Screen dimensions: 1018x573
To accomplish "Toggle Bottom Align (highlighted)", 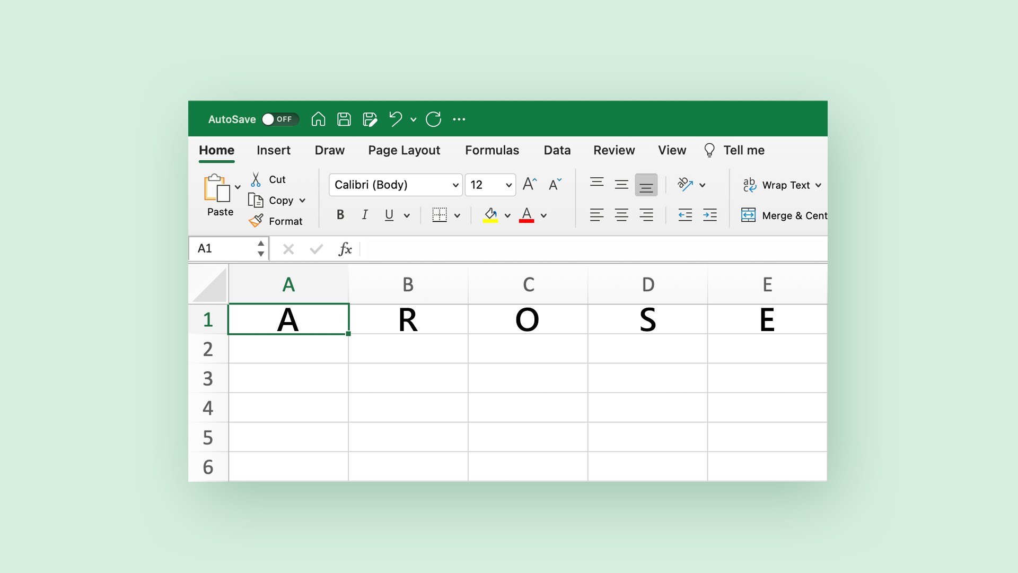I will (646, 185).
